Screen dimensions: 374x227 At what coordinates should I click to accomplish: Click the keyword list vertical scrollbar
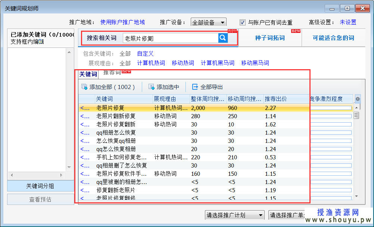356,150
